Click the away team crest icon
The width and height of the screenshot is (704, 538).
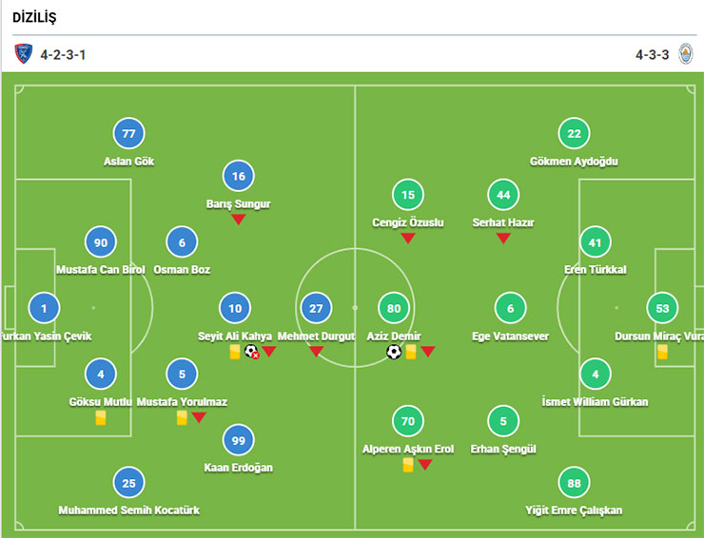click(685, 54)
